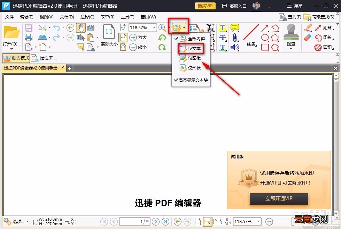Open the 编辑(E) menu
This screenshot has width=341, height=229.
pos(26,17)
